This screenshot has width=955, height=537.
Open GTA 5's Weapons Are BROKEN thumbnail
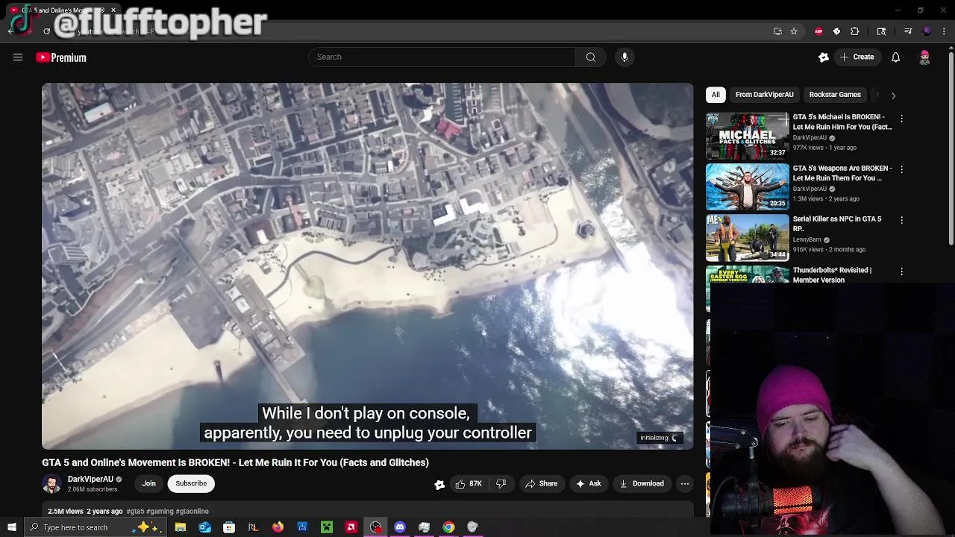pyautogui.click(x=747, y=186)
